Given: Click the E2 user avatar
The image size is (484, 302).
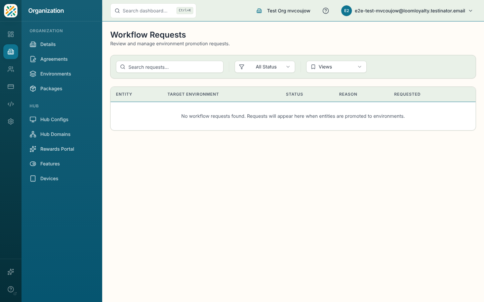Looking at the screenshot, I should point(347,11).
